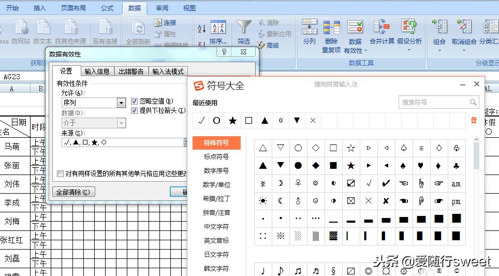Insert solid square ■ from grid
This screenshot has width=499, height=276.
333,166
